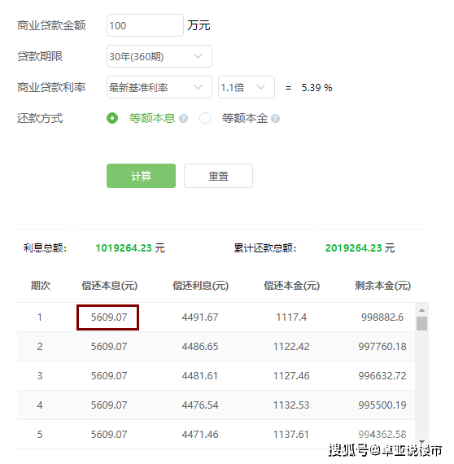The image size is (454, 464).
Task: Open the 贷款期限 30年(360期) dropdown
Action: pyautogui.click(x=159, y=56)
